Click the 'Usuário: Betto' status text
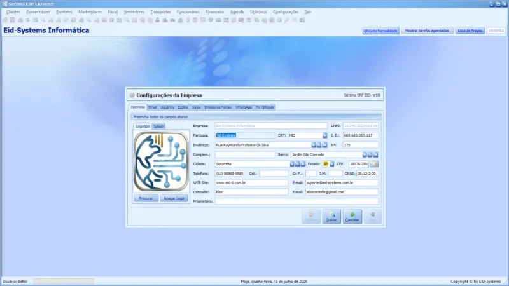Image resolution: width=509 pixels, height=286 pixels. pyautogui.click(x=15, y=282)
